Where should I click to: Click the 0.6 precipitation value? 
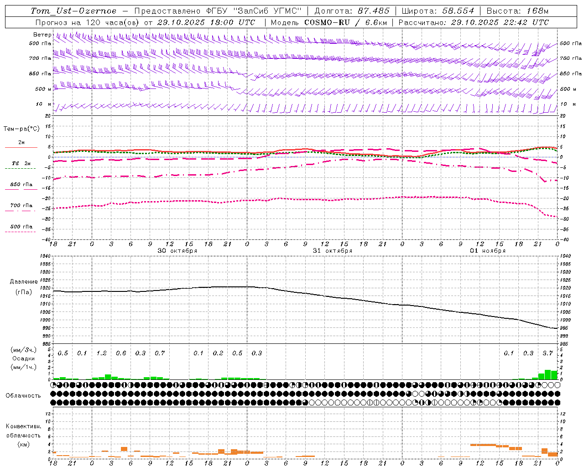point(121,353)
